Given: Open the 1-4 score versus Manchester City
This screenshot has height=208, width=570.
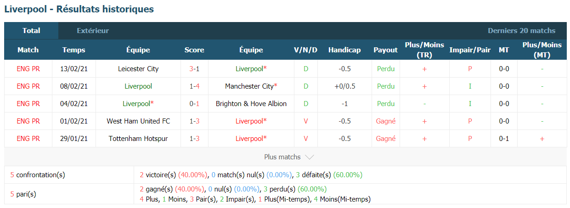Looking at the screenshot, I should (194, 86).
